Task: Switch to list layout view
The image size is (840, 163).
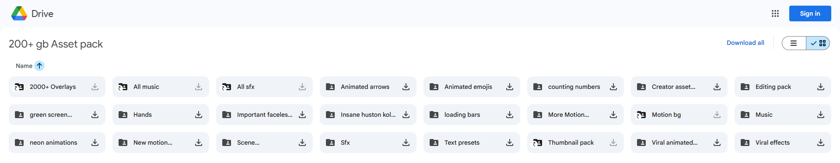Action: pyautogui.click(x=794, y=43)
